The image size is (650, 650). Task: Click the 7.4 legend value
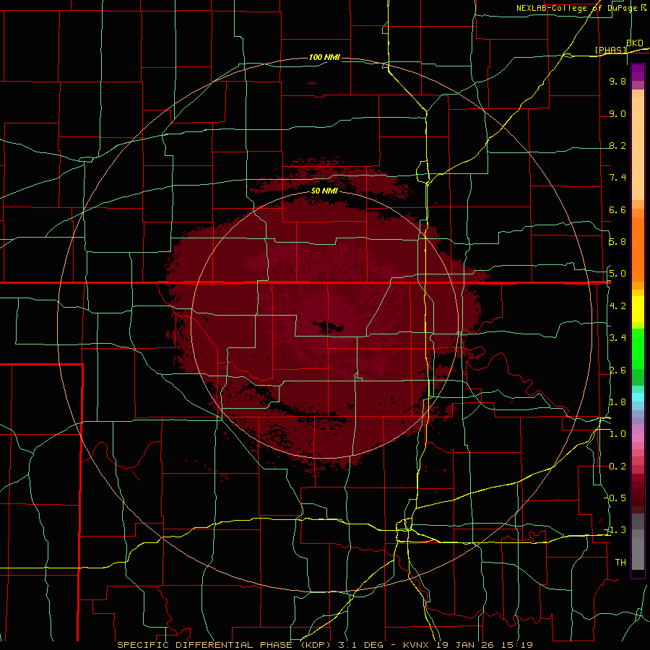click(x=617, y=178)
